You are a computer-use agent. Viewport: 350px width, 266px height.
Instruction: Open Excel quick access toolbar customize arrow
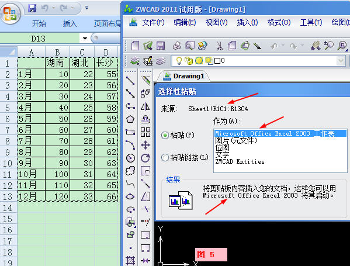pos(87,8)
